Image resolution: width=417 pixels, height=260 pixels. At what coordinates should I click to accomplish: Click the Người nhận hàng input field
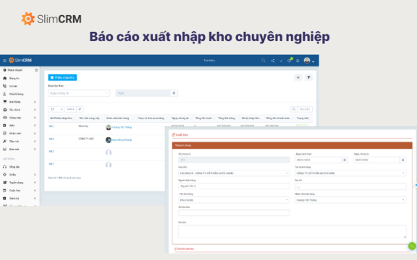click(x=234, y=186)
